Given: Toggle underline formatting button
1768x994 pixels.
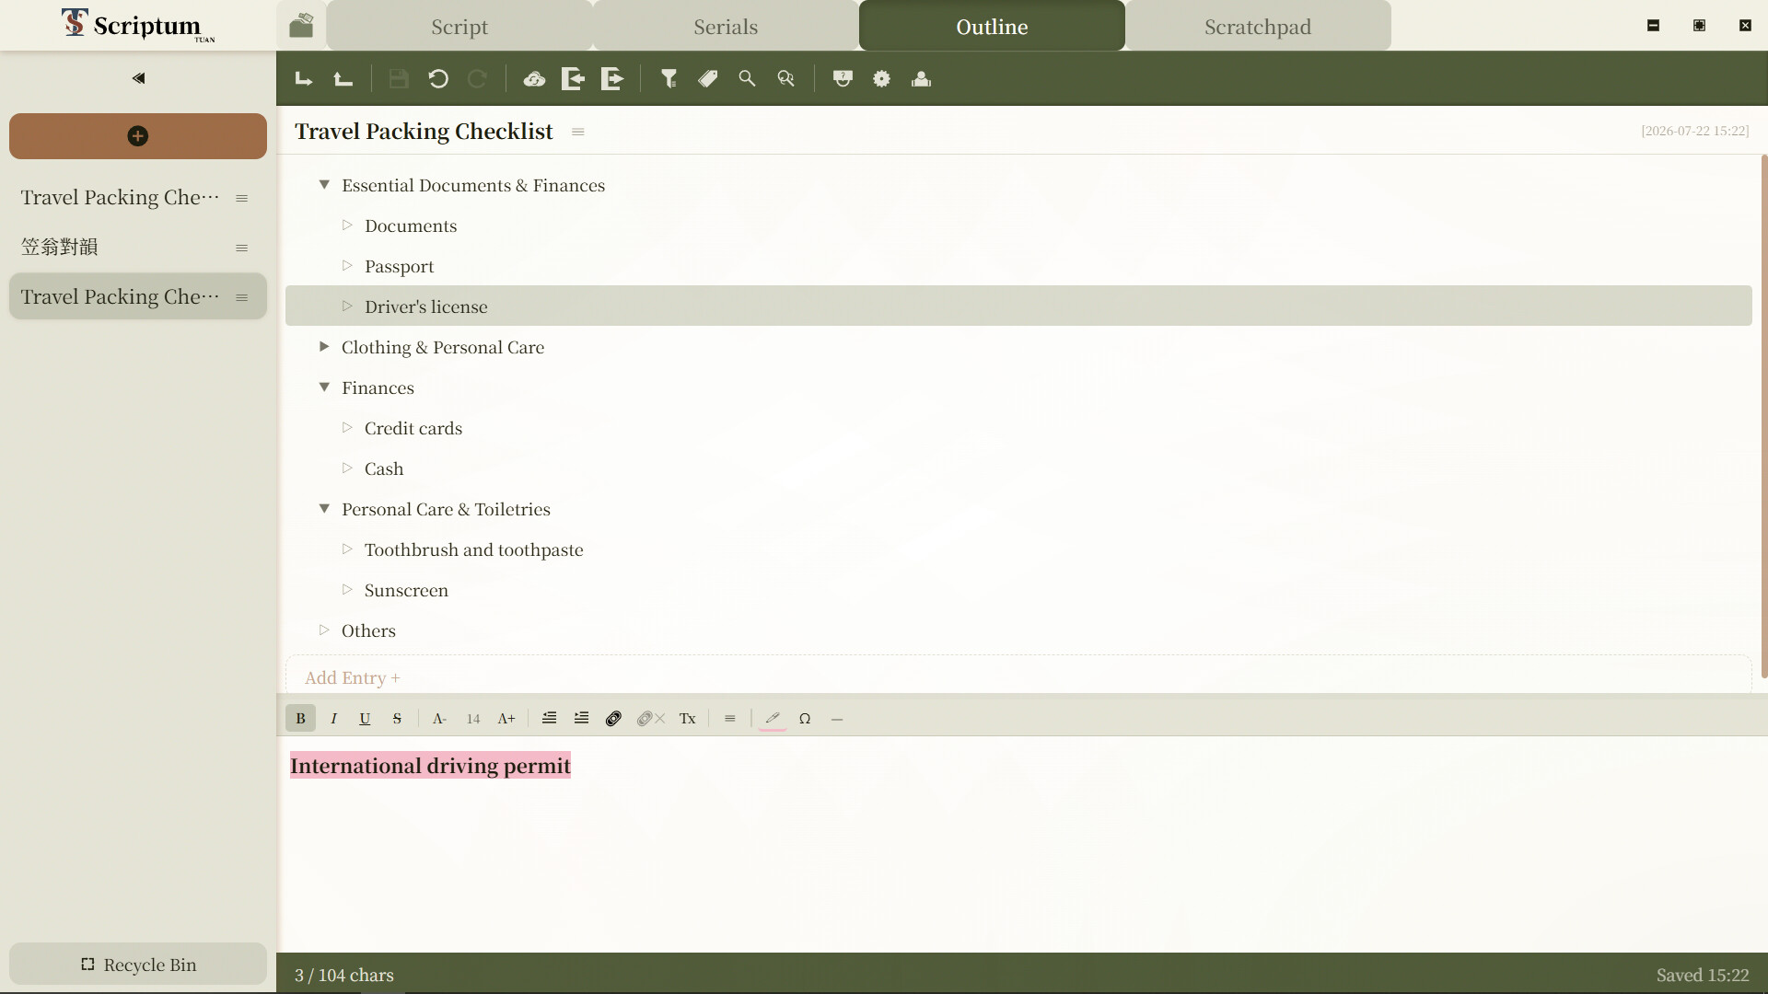Looking at the screenshot, I should click(365, 719).
